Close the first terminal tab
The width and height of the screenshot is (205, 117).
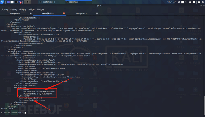tap(31, 14)
